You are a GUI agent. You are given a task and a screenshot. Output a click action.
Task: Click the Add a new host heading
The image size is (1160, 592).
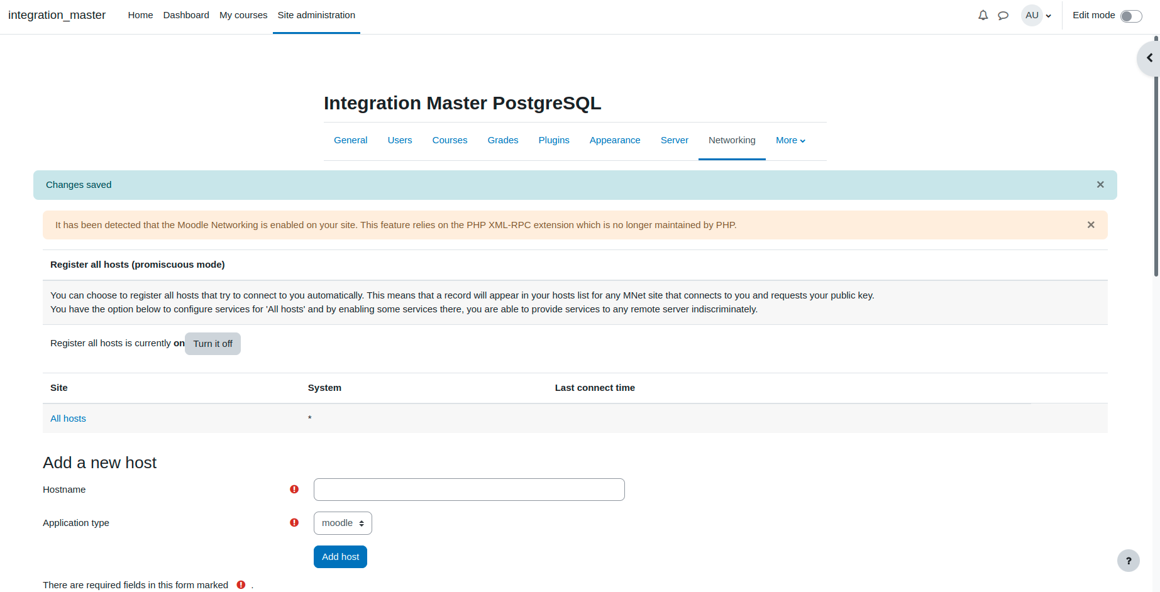99,463
